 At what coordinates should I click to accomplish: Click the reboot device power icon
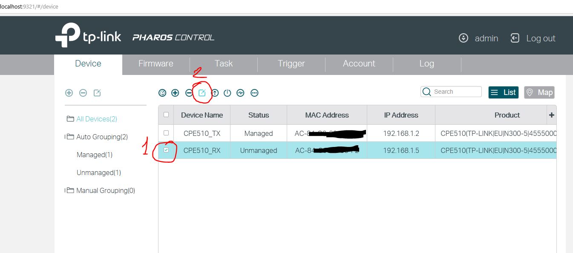pyautogui.click(x=227, y=93)
